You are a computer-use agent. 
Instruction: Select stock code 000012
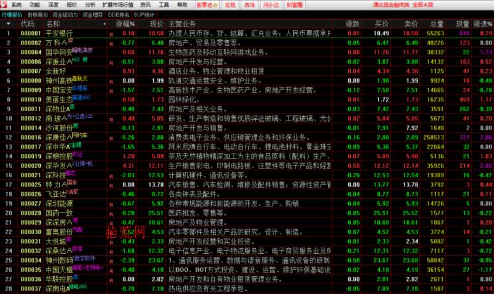click(31, 119)
